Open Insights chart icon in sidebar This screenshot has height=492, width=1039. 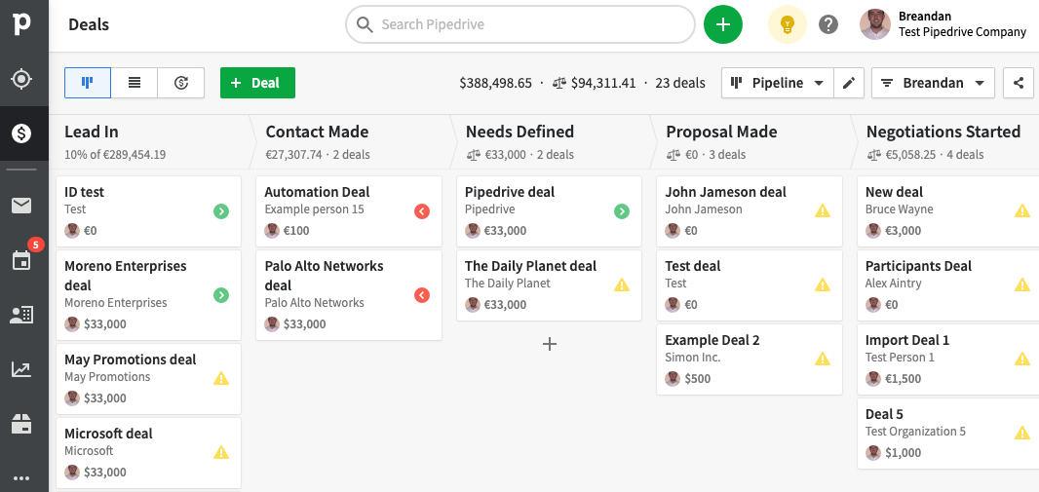pyautogui.click(x=21, y=369)
